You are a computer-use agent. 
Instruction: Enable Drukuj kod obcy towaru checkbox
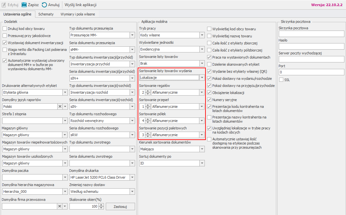(5, 29)
